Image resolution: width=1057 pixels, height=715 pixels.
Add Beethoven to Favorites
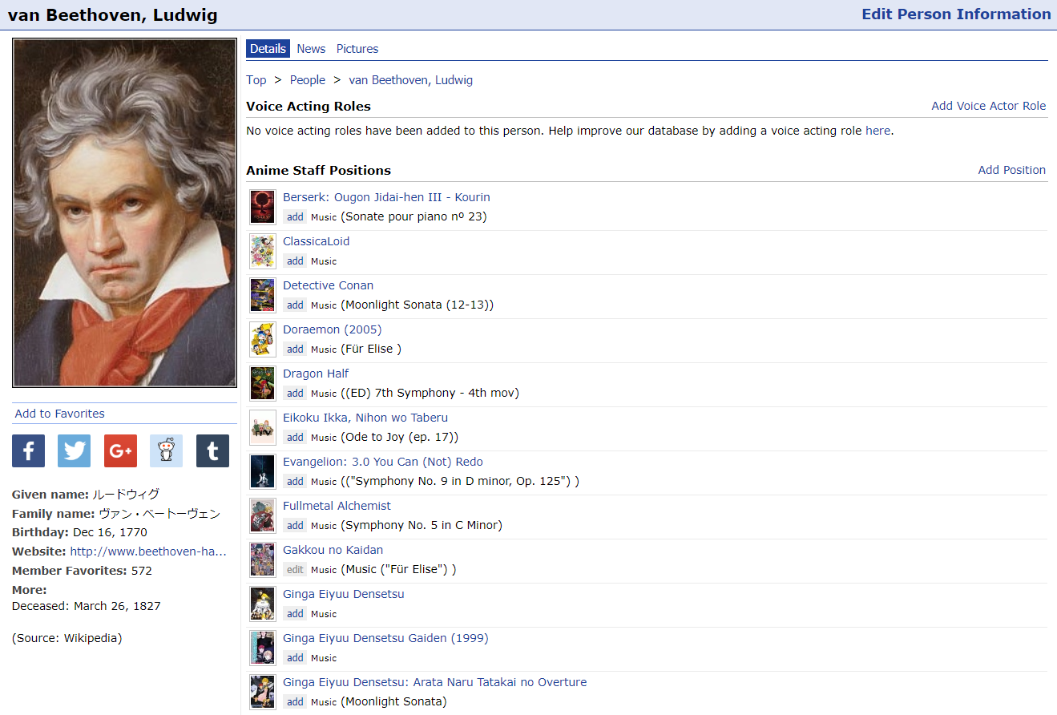click(x=60, y=414)
